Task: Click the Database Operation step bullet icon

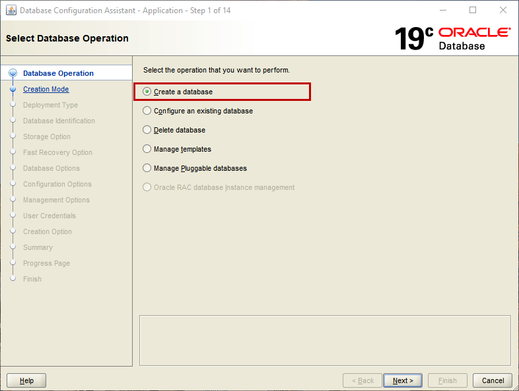Action: click(13, 73)
